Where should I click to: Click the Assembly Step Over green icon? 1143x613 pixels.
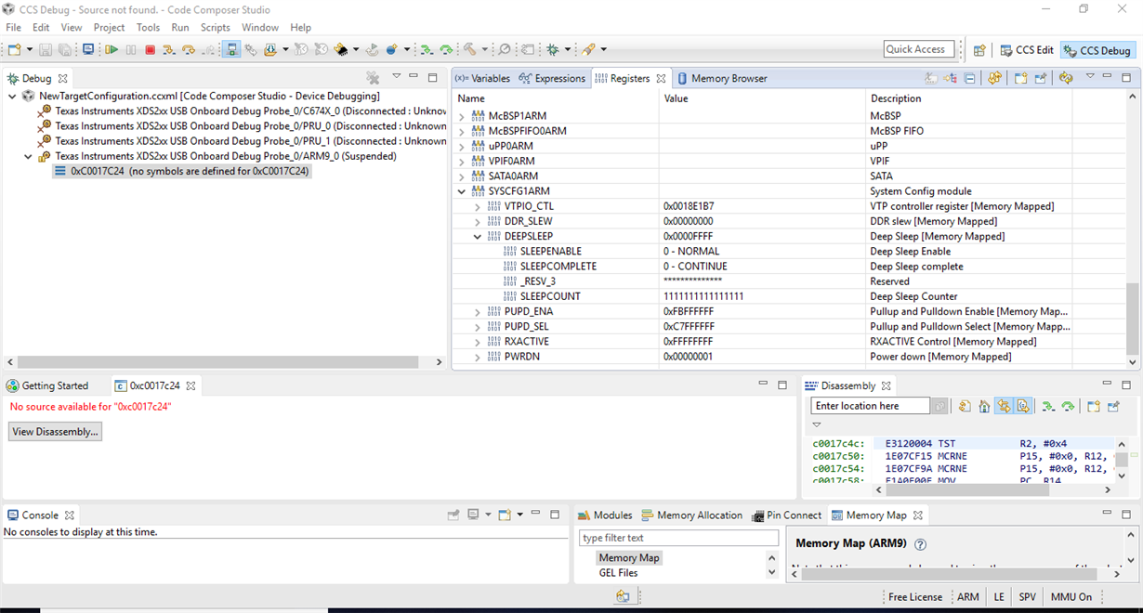(446, 49)
